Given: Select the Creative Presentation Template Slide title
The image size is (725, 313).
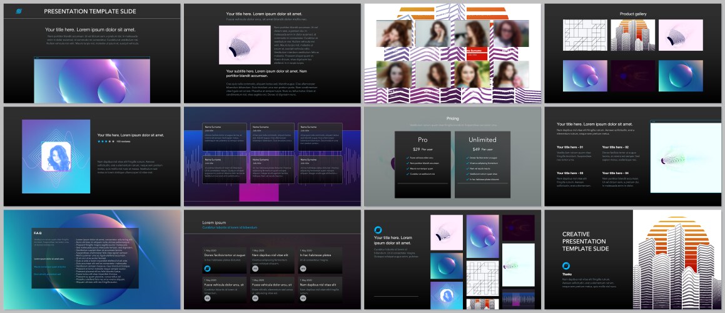Looking at the screenshot, I should click(x=584, y=241).
